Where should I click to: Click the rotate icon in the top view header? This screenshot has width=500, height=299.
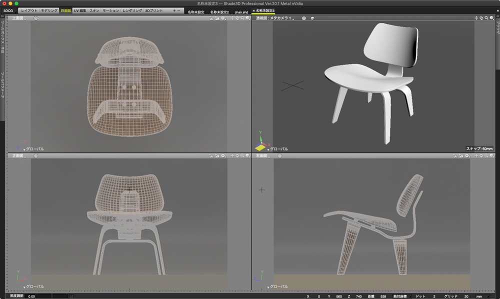point(237,18)
